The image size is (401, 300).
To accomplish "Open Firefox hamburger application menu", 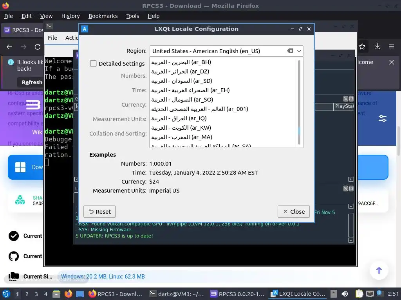I will (x=392, y=46).
